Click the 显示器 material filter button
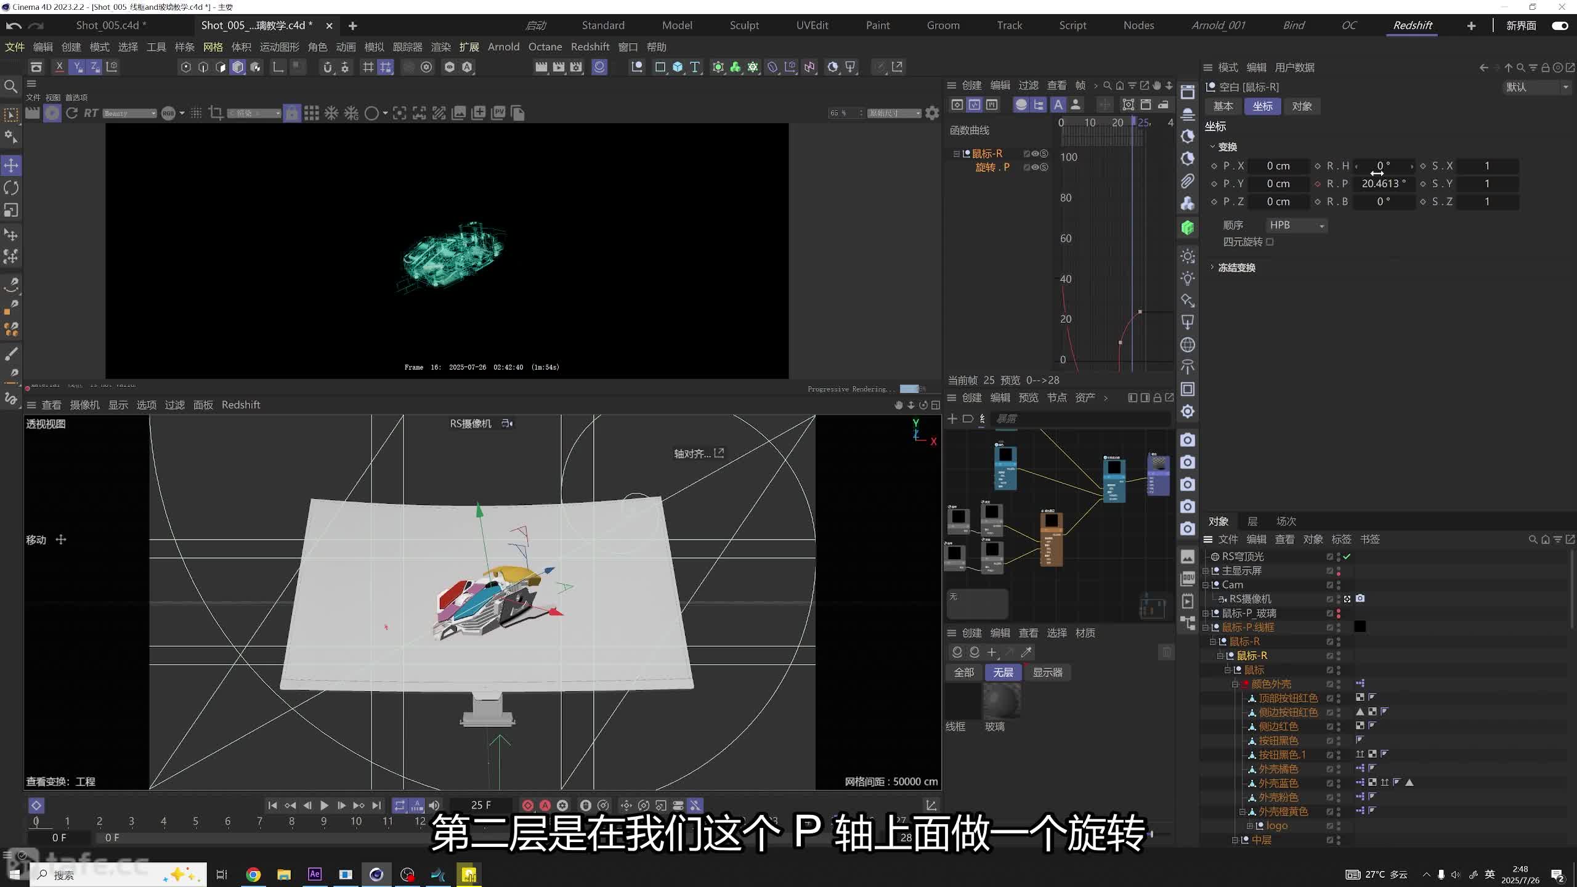 (1048, 673)
